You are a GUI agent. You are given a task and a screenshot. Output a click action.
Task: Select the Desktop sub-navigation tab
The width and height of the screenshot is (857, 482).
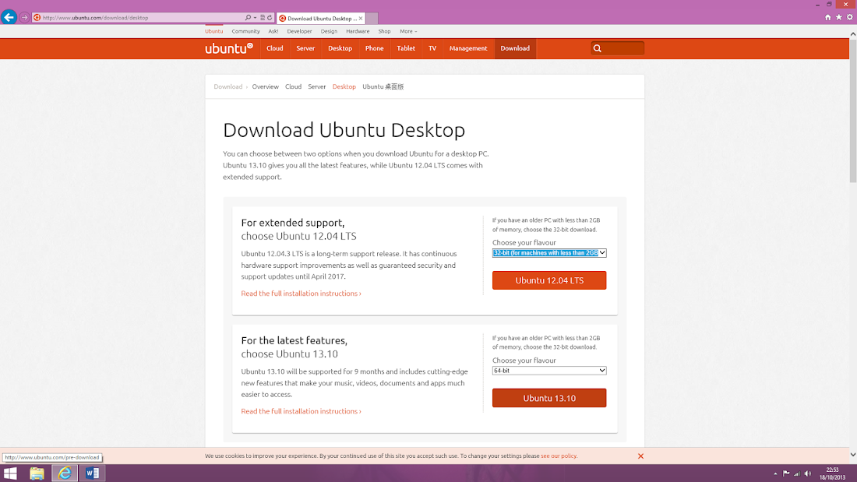pyautogui.click(x=344, y=86)
